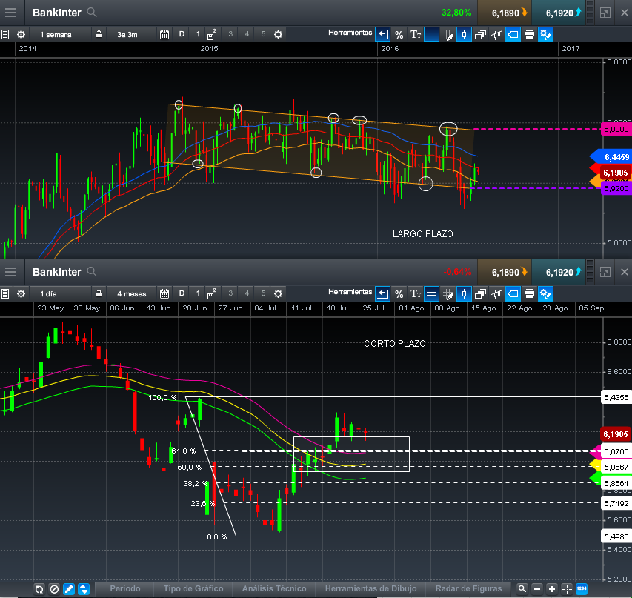Zoom out with minus button

click(537, 589)
